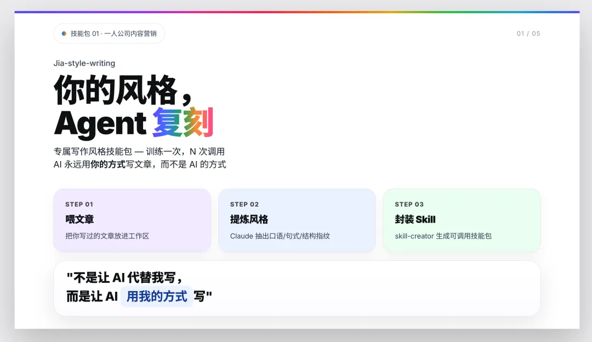Viewport: 592px width, 342px height.
Task: Switch to slide indicator 01 / 05
Action: click(527, 33)
